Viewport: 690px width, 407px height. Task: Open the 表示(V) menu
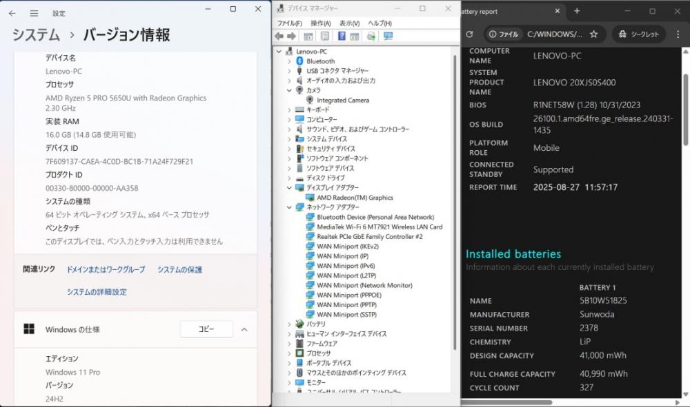[349, 23]
